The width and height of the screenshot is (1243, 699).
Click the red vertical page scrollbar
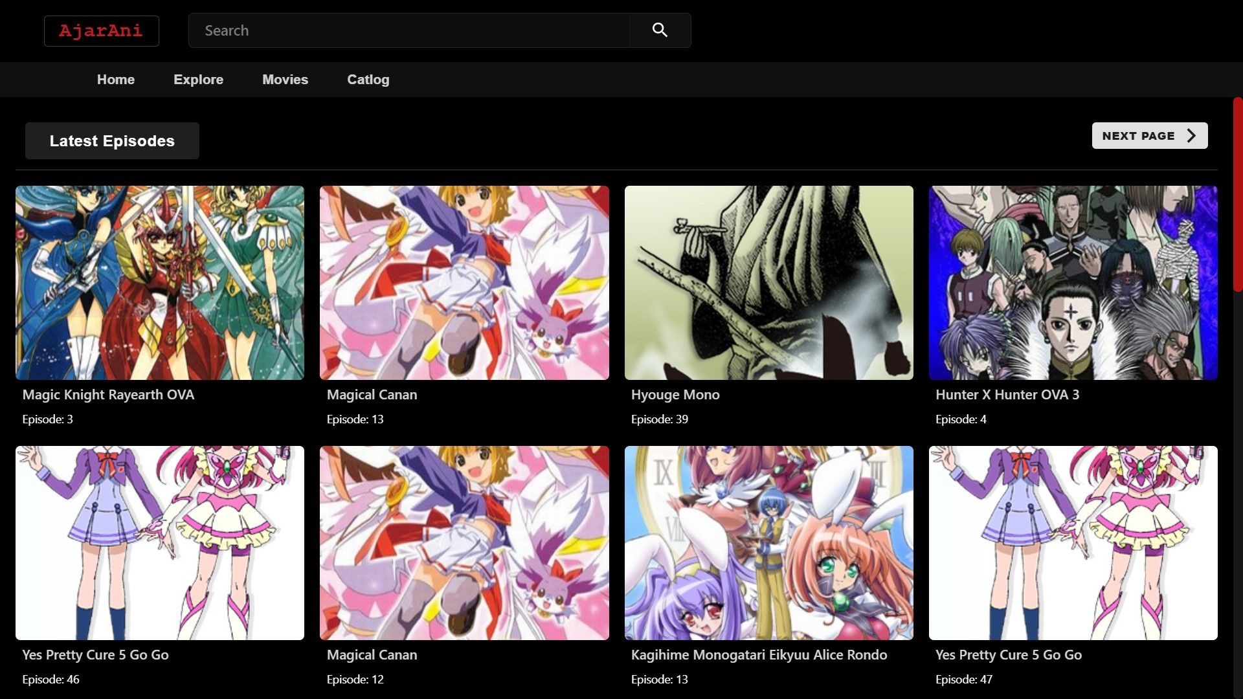(1238, 194)
